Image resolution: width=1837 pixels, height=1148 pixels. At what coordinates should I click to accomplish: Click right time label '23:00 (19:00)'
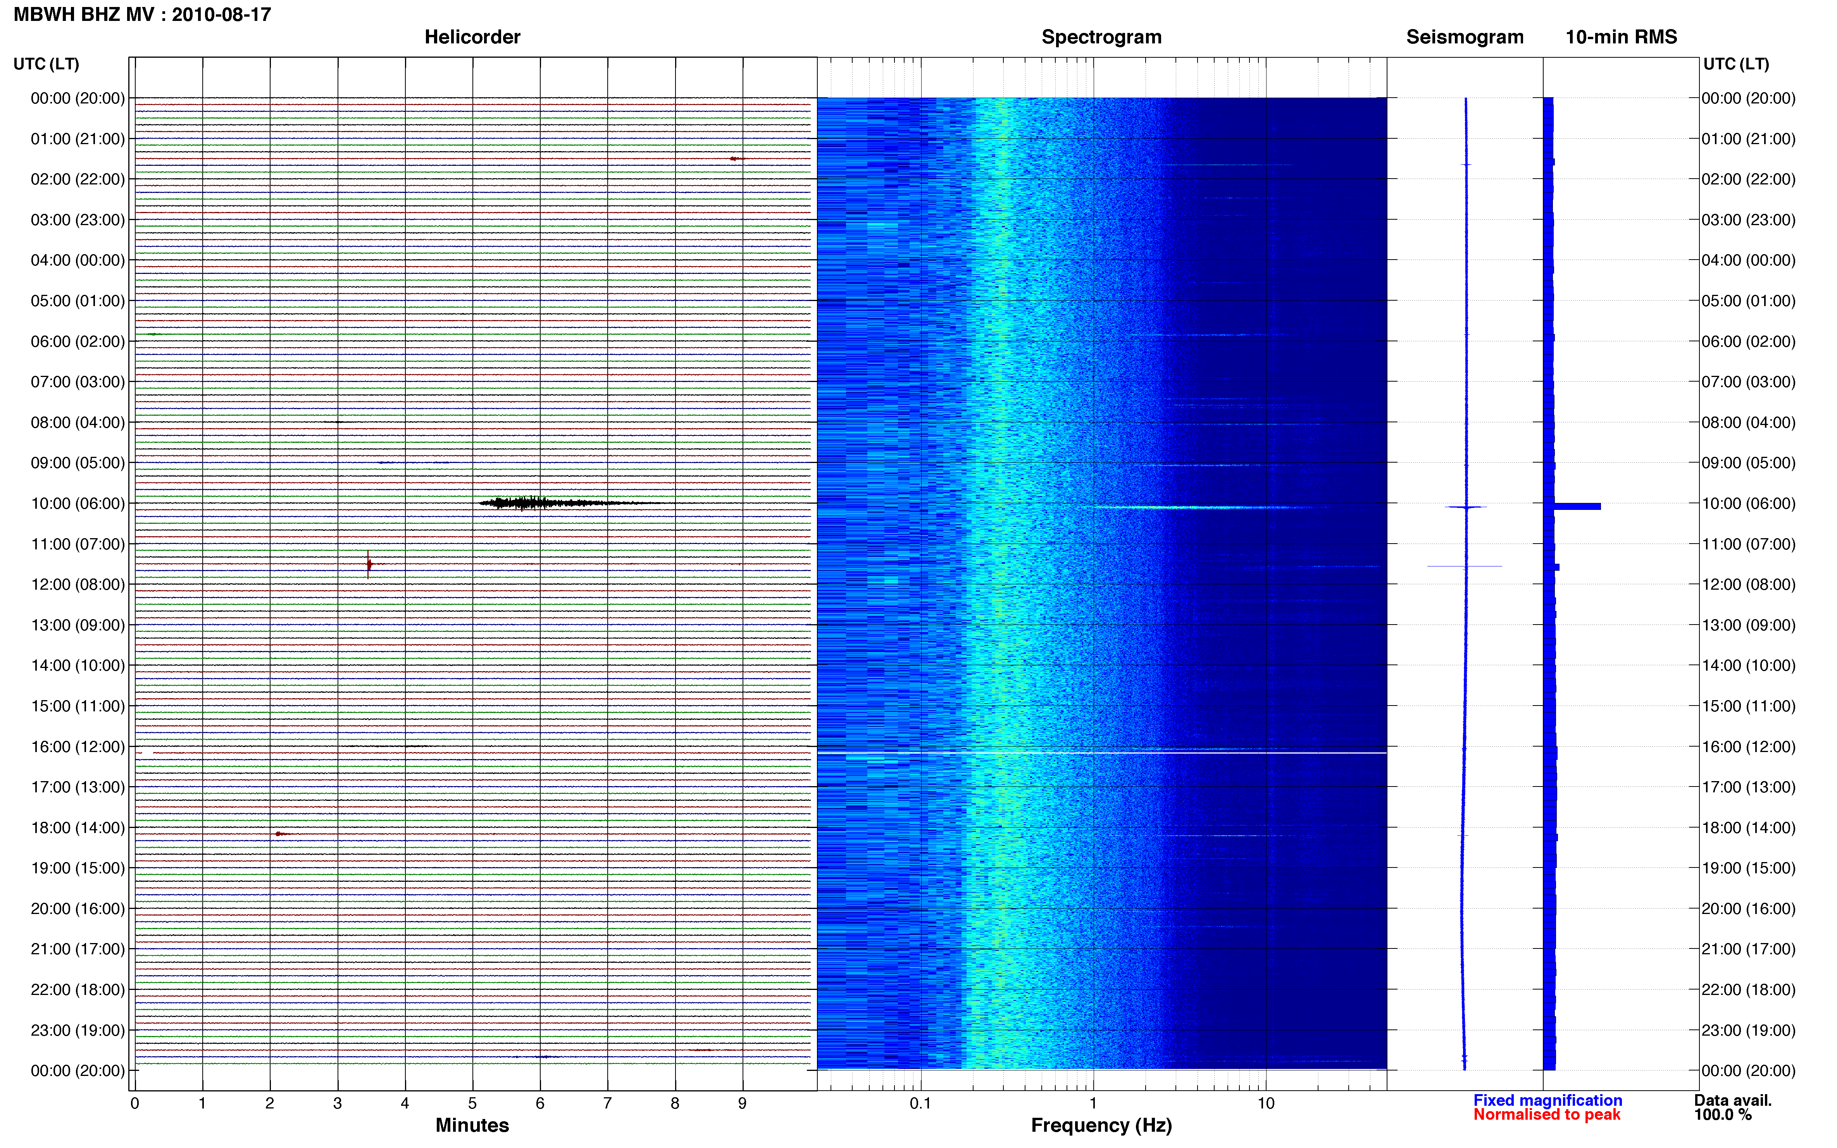click(x=1748, y=1030)
